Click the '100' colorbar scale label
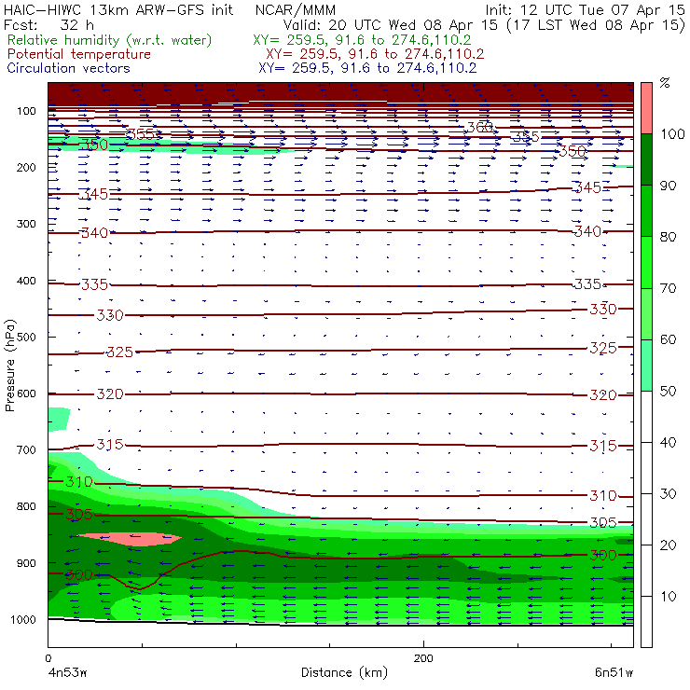This screenshot has height=690, width=690. 673,133
